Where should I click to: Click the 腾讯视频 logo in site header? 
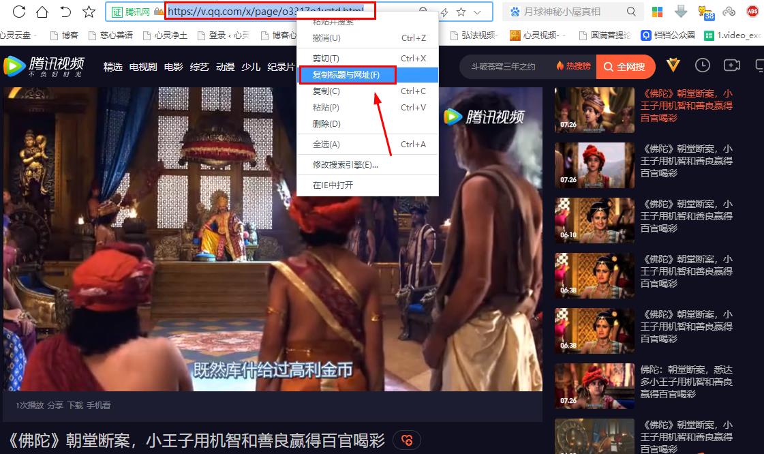click(x=44, y=66)
